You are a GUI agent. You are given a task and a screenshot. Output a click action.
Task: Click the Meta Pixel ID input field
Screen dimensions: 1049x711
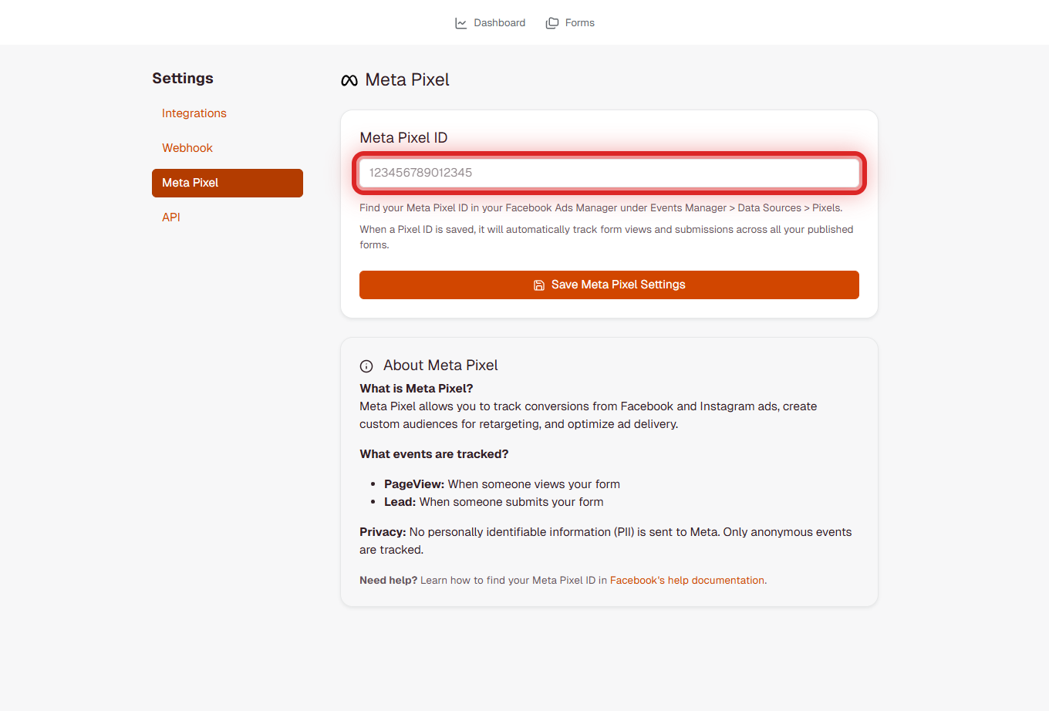pos(609,173)
